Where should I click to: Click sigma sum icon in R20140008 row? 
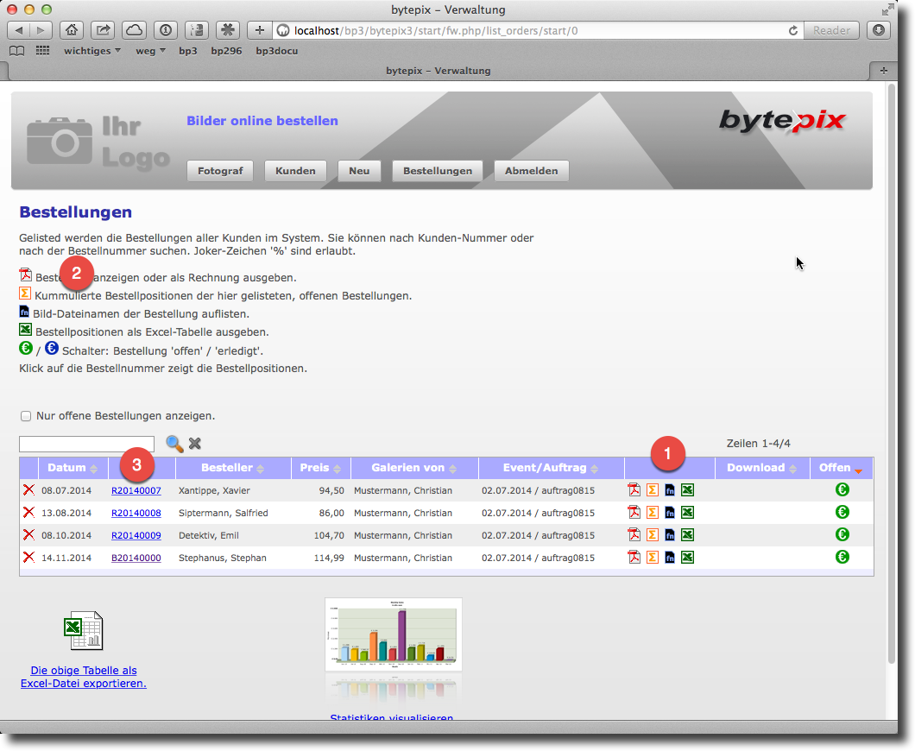652,513
